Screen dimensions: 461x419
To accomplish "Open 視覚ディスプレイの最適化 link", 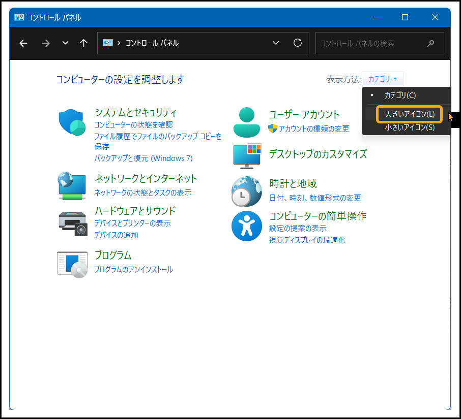I will pos(307,240).
